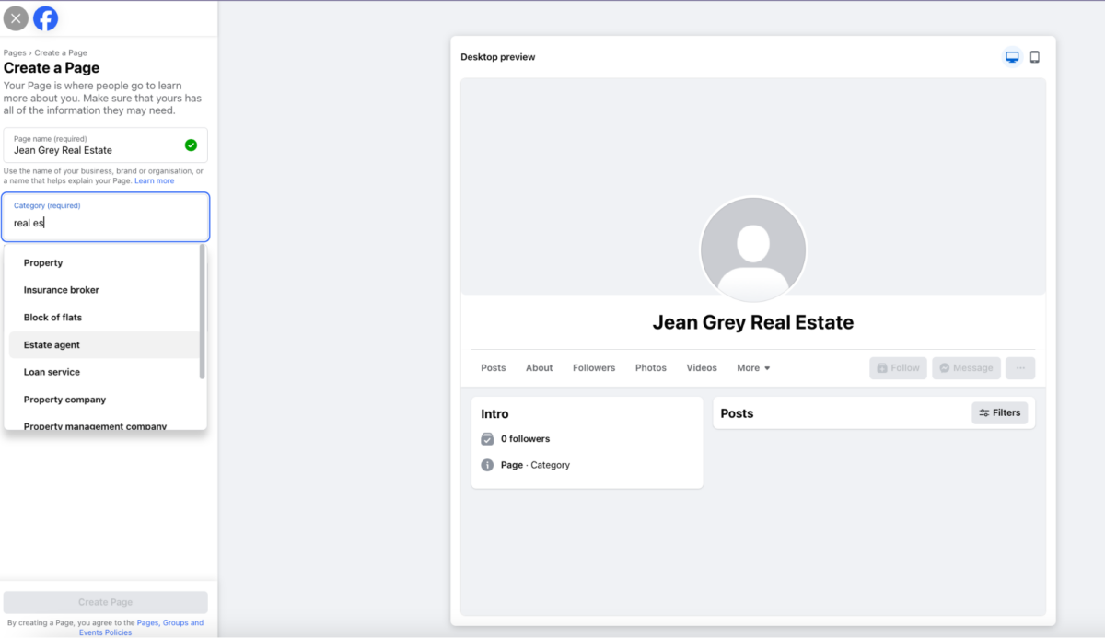Click the Facebook logo icon
The height and width of the screenshot is (638, 1105).
point(45,17)
